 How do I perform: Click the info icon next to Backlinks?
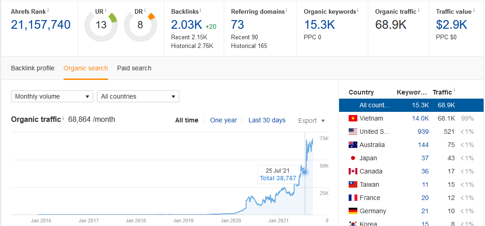pyautogui.click(x=200, y=10)
